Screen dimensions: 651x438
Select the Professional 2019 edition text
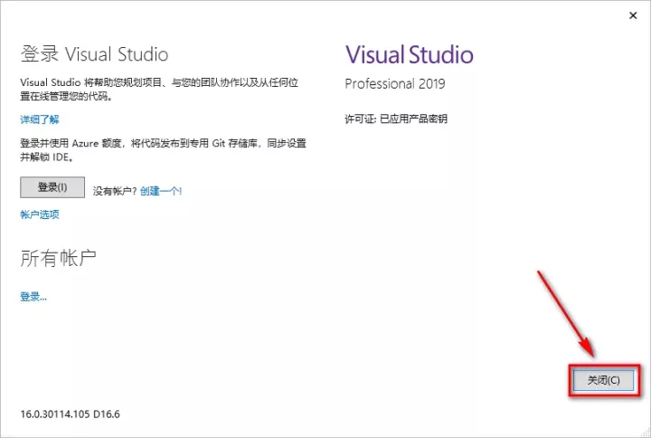[x=394, y=83]
